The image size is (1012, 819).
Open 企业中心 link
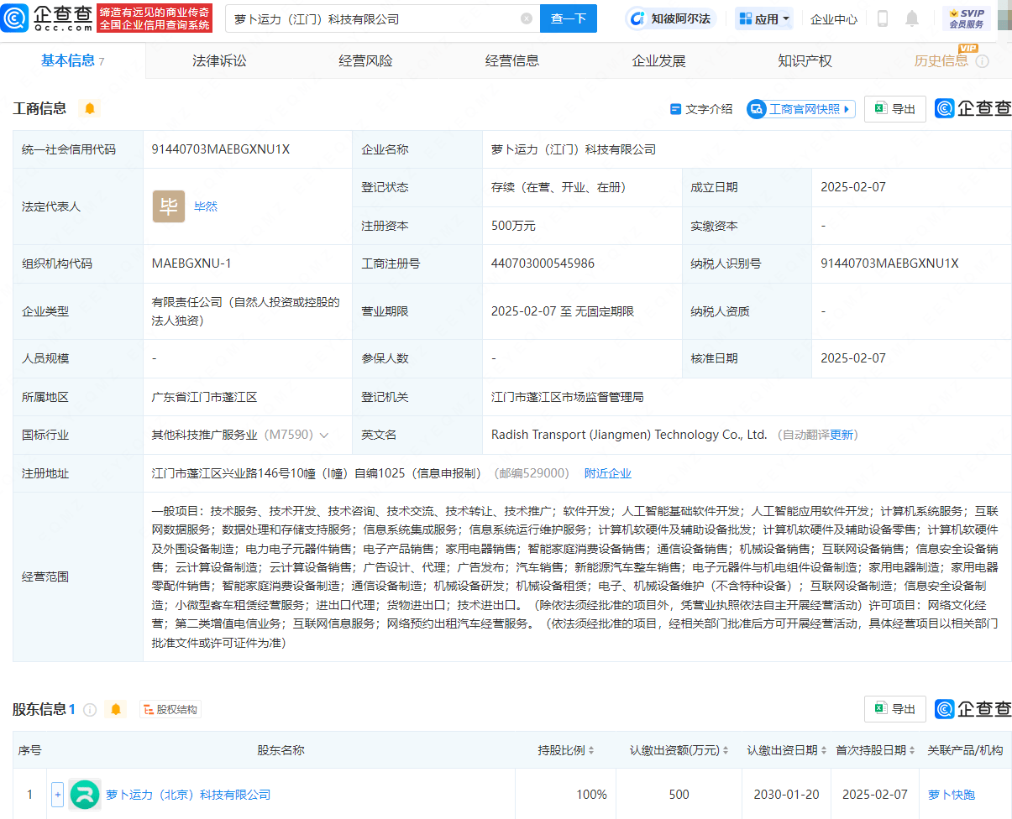tap(834, 18)
